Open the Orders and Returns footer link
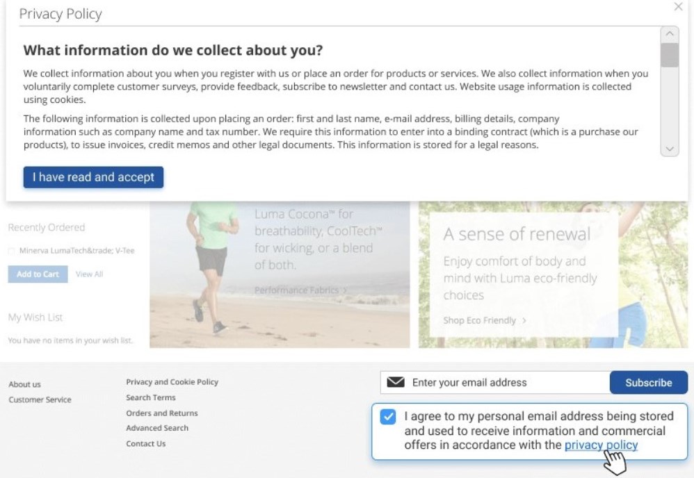 coord(161,413)
